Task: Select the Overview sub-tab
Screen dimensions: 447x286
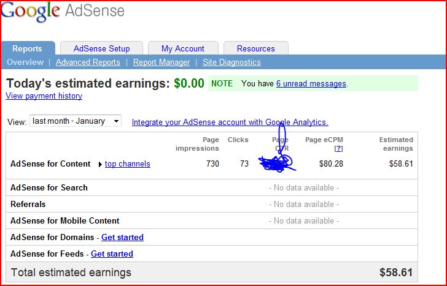Action: click(x=25, y=62)
